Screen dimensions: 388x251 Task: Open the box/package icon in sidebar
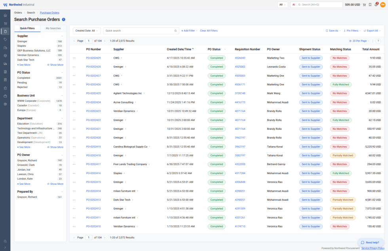coord(5,56)
